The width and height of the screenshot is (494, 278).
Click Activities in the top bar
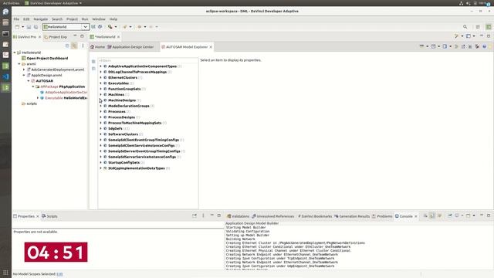click(x=11, y=3)
